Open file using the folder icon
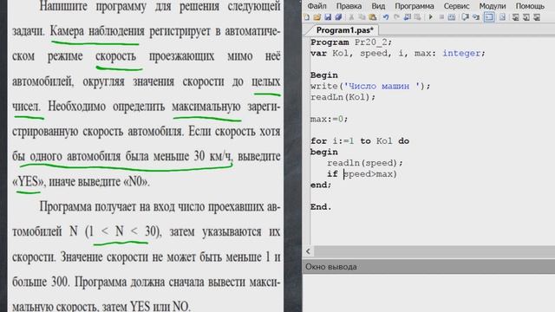555x312 pixels. tap(317, 17)
